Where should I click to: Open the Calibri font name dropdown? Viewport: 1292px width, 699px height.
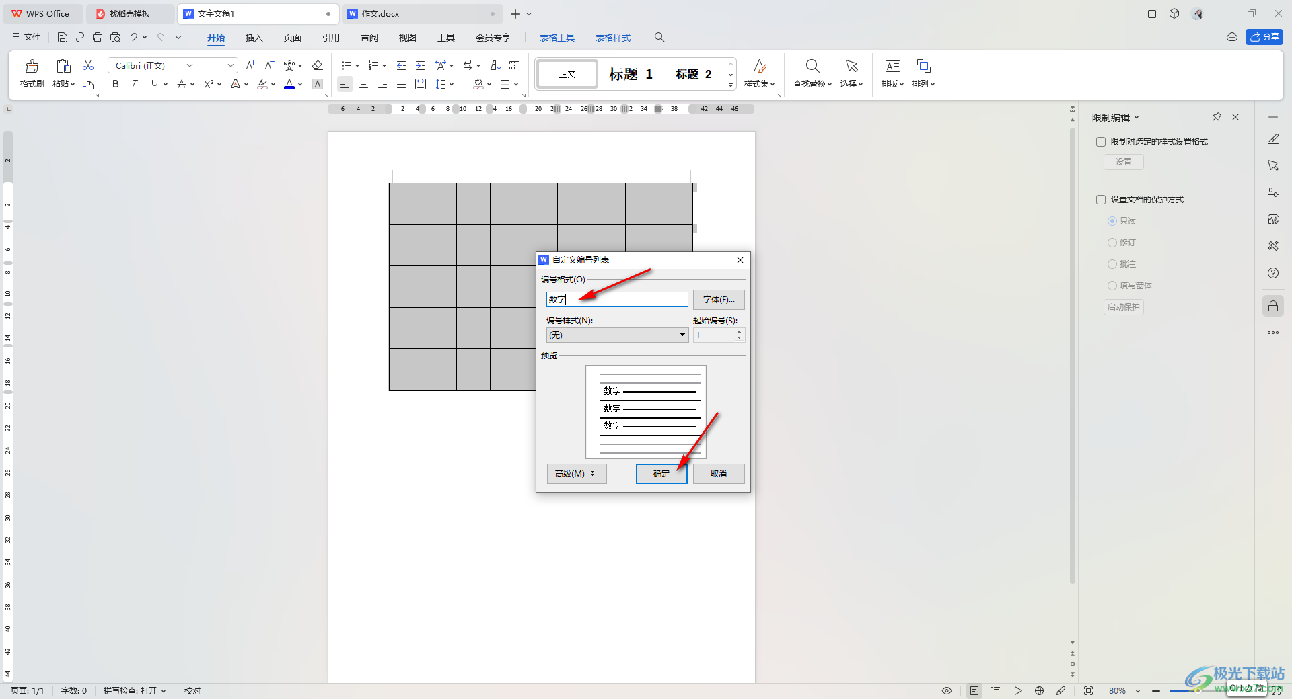[190, 65]
